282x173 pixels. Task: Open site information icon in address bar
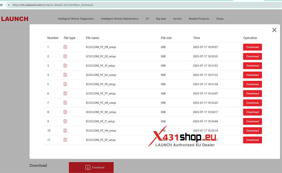point(9,5)
